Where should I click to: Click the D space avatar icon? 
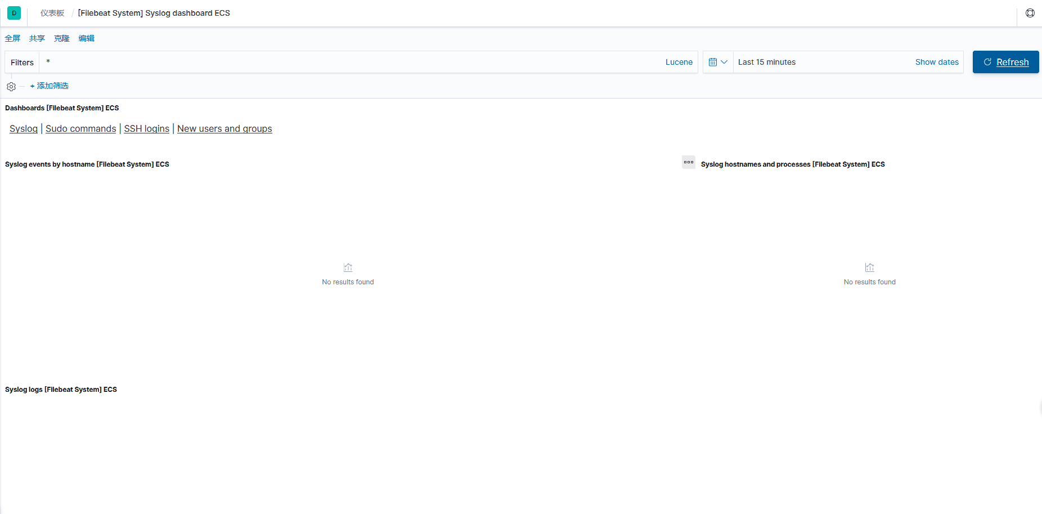tap(14, 12)
